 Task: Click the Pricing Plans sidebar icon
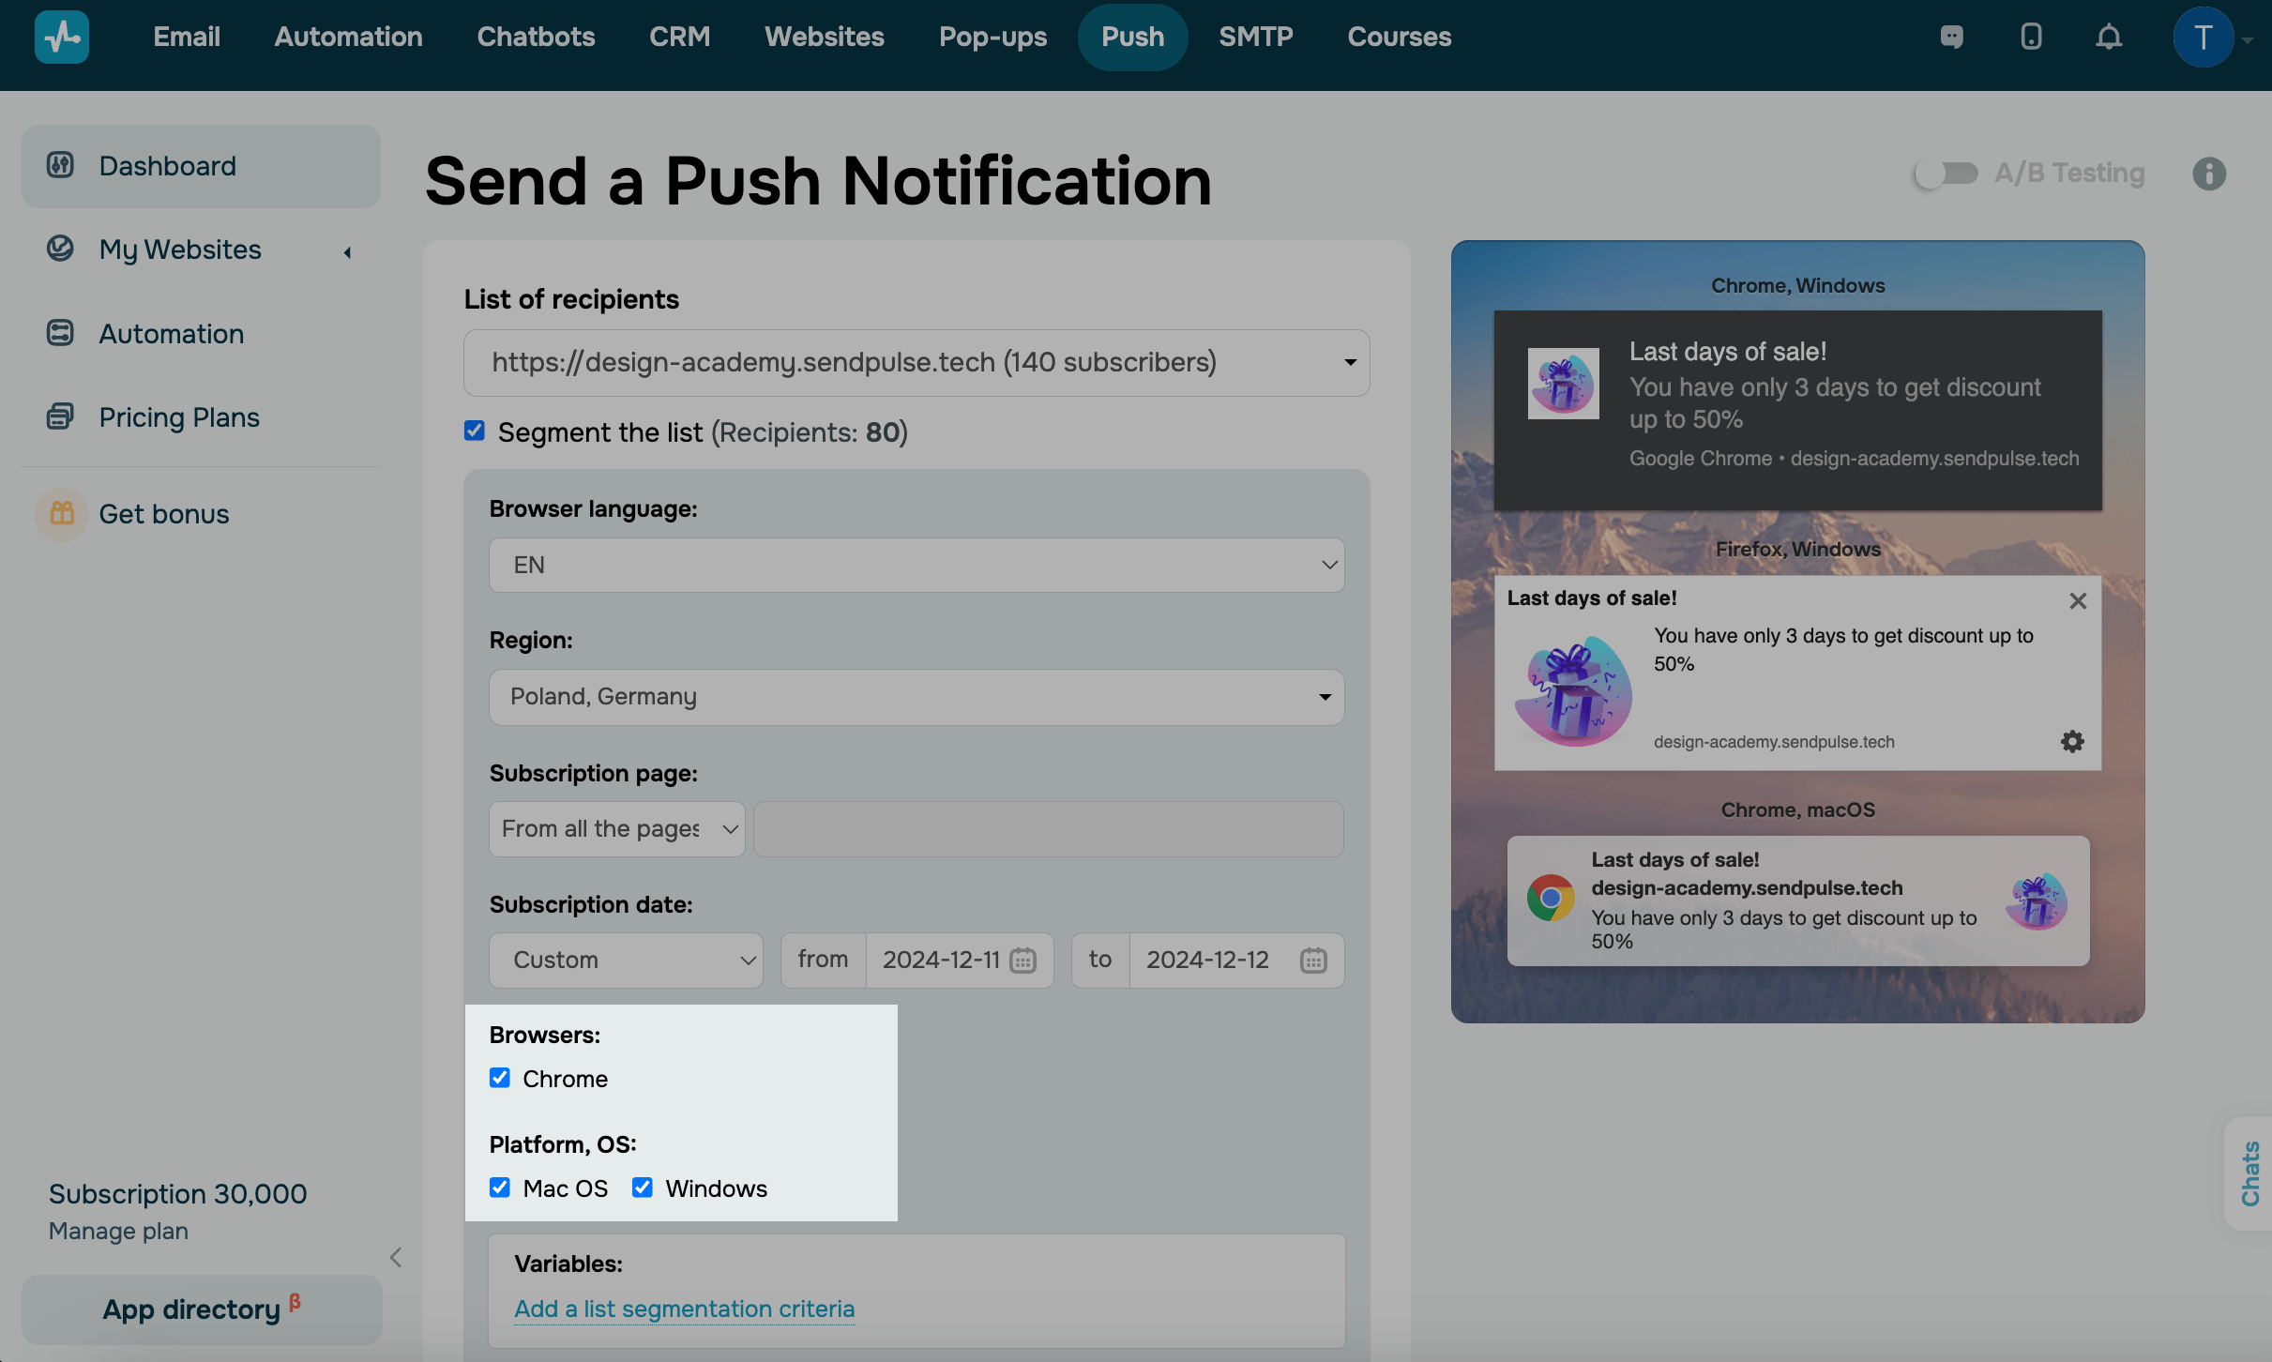click(60, 416)
